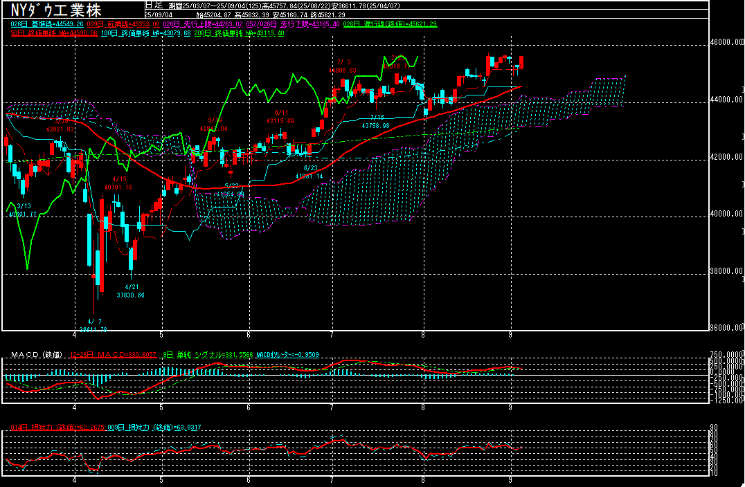Select the 052/026日 先行下限=43185.40 legend
Image resolution: width=745 pixels, height=487 pixels.
point(293,24)
